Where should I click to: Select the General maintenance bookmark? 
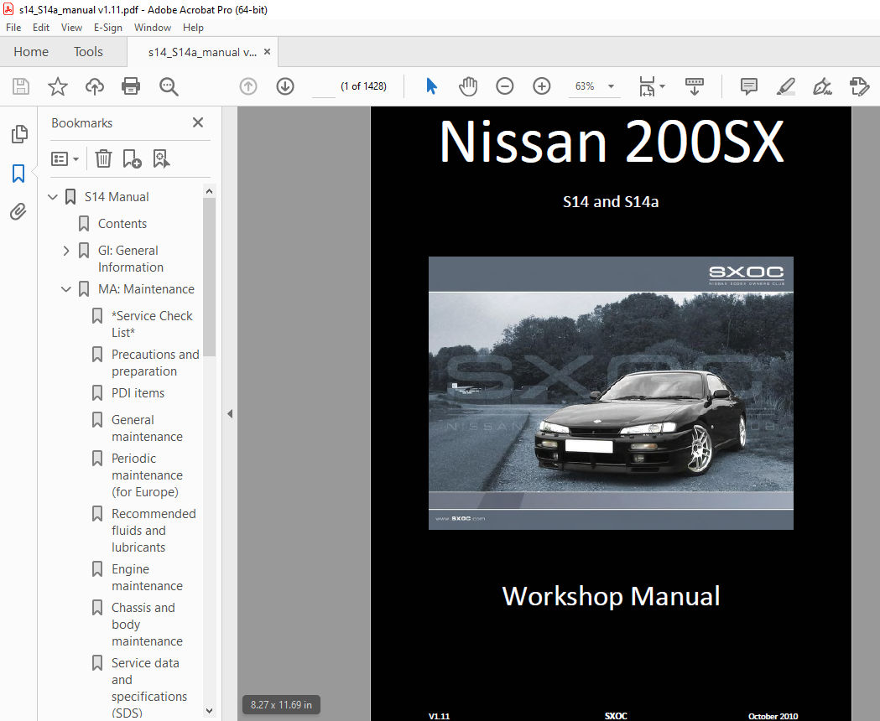pos(147,428)
